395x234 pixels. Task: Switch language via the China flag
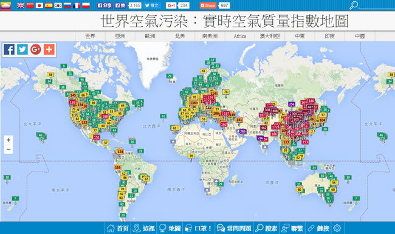tap(30, 5)
